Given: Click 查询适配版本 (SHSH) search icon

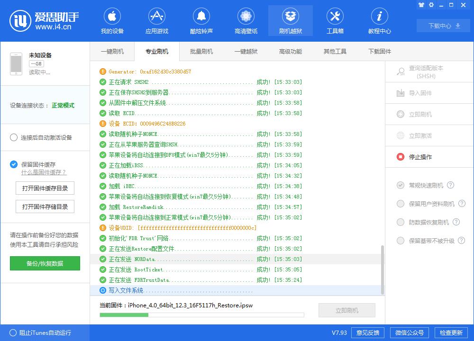Looking at the screenshot, I should tap(401, 72).
